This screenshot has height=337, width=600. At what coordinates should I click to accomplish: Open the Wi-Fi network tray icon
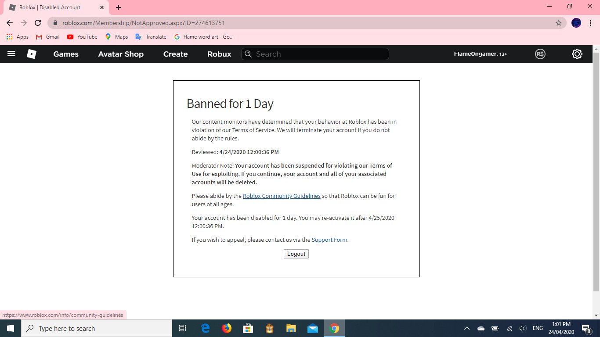click(509, 328)
